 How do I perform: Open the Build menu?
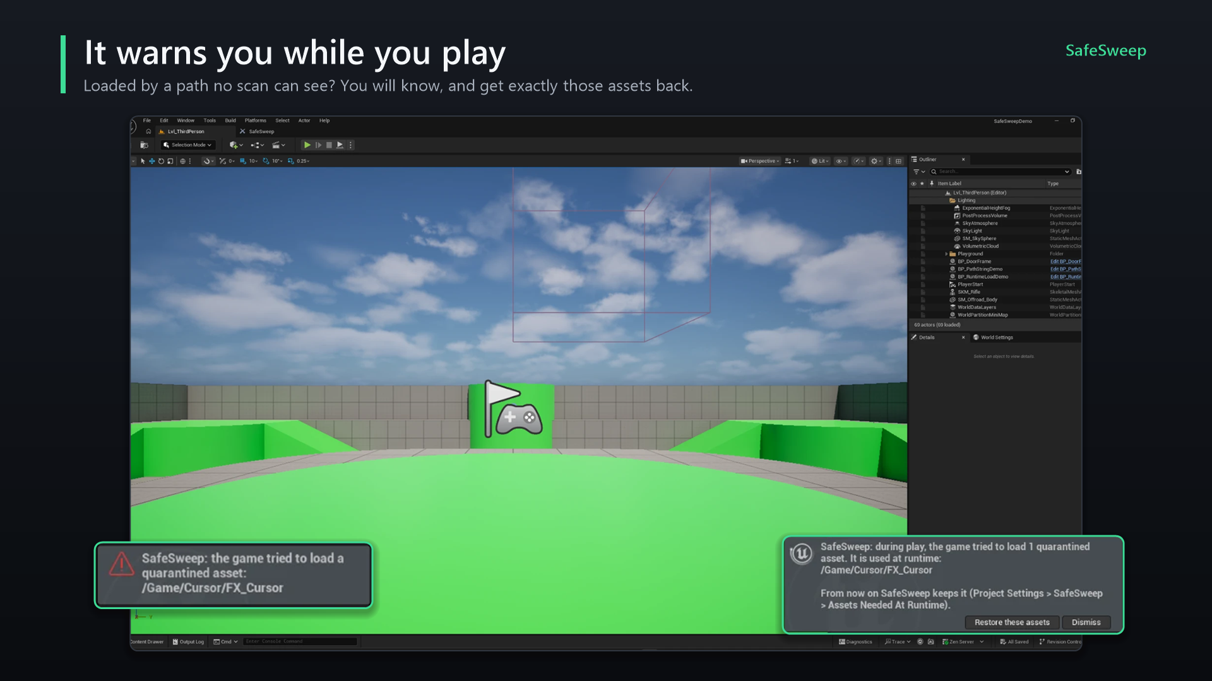coord(230,120)
